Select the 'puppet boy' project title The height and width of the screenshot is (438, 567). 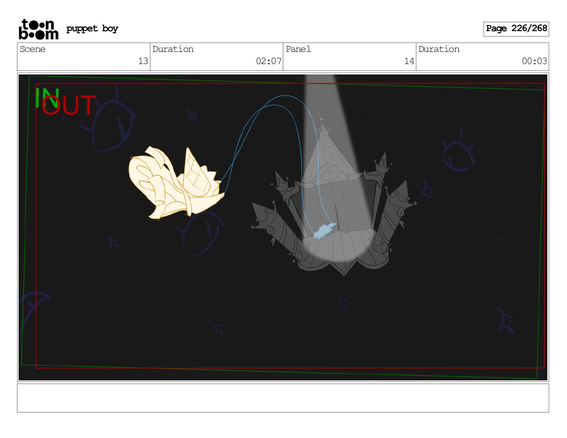point(92,29)
